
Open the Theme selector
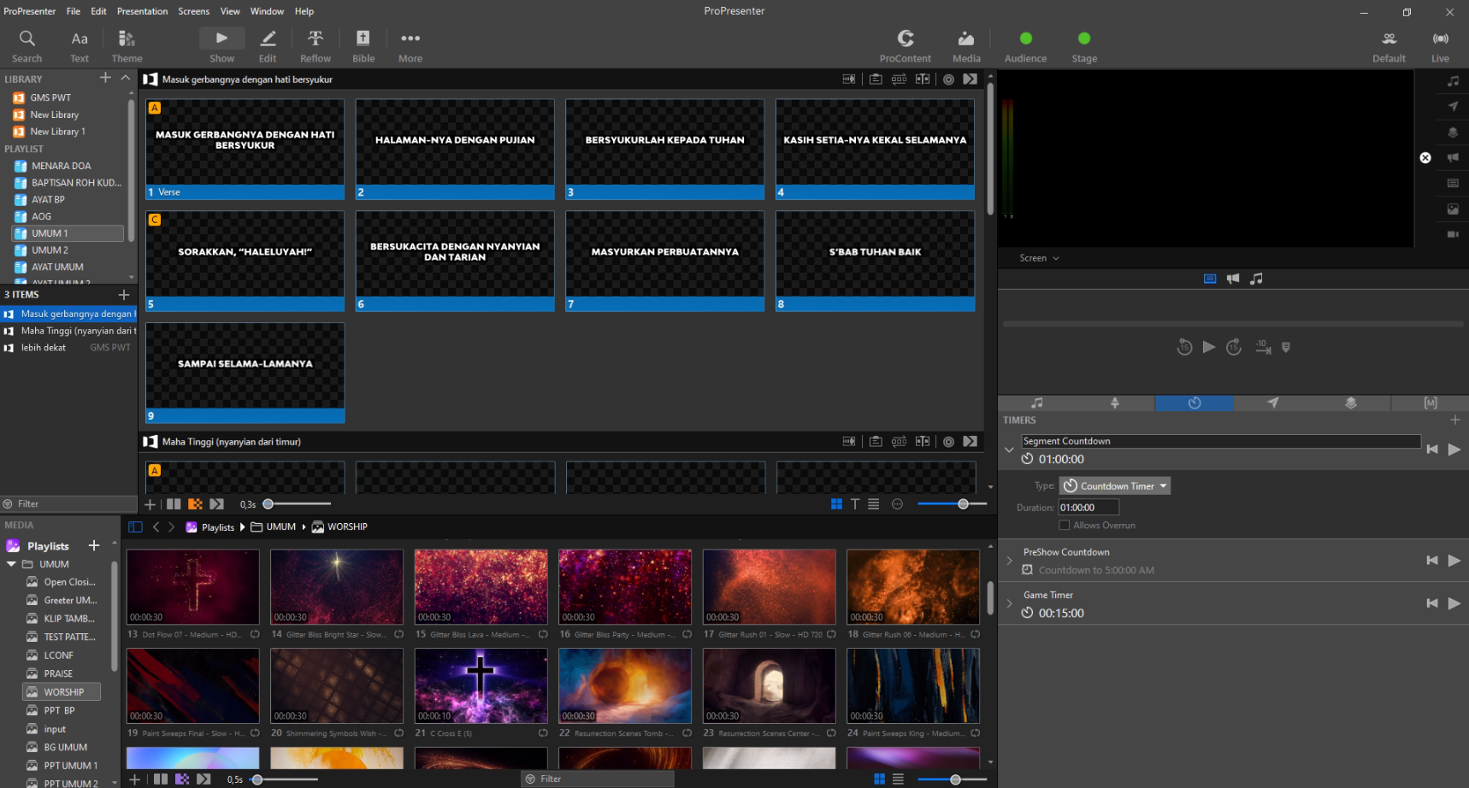(126, 44)
